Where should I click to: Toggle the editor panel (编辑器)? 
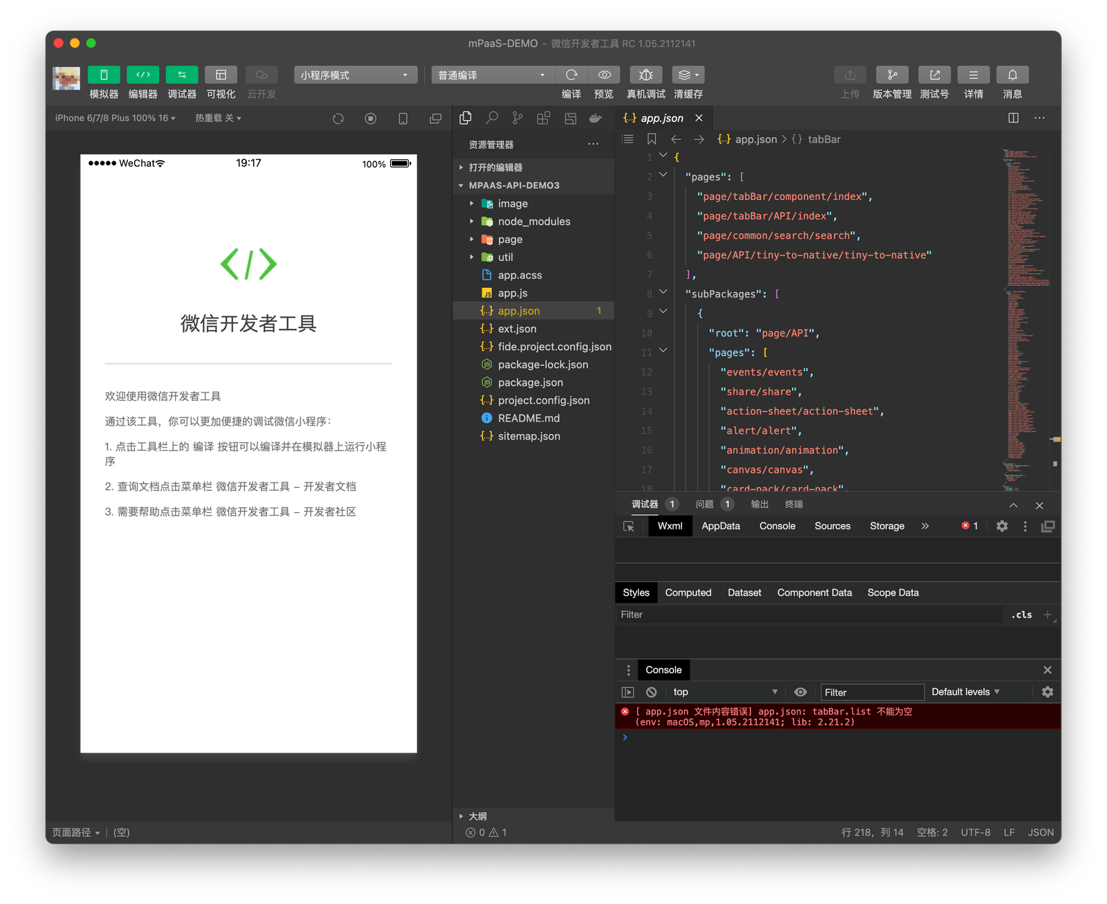[x=143, y=75]
